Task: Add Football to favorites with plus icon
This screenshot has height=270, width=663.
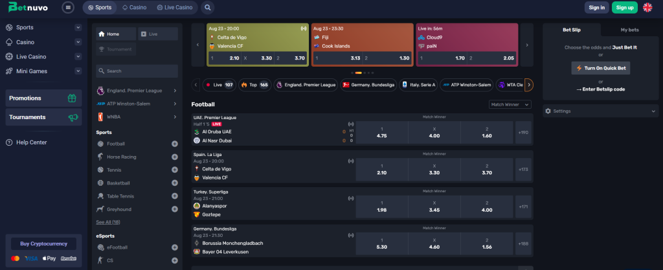Action: [174, 144]
